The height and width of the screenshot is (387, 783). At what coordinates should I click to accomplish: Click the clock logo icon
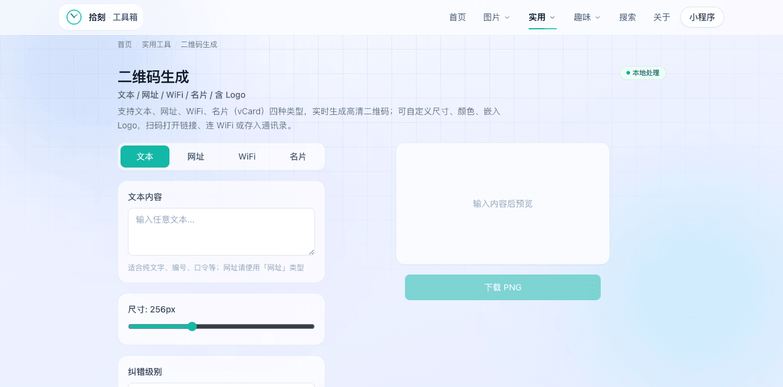click(74, 17)
